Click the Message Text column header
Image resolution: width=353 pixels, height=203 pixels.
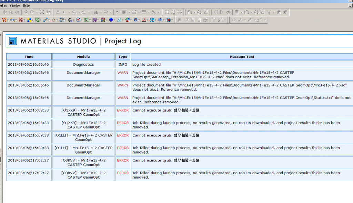242,57
